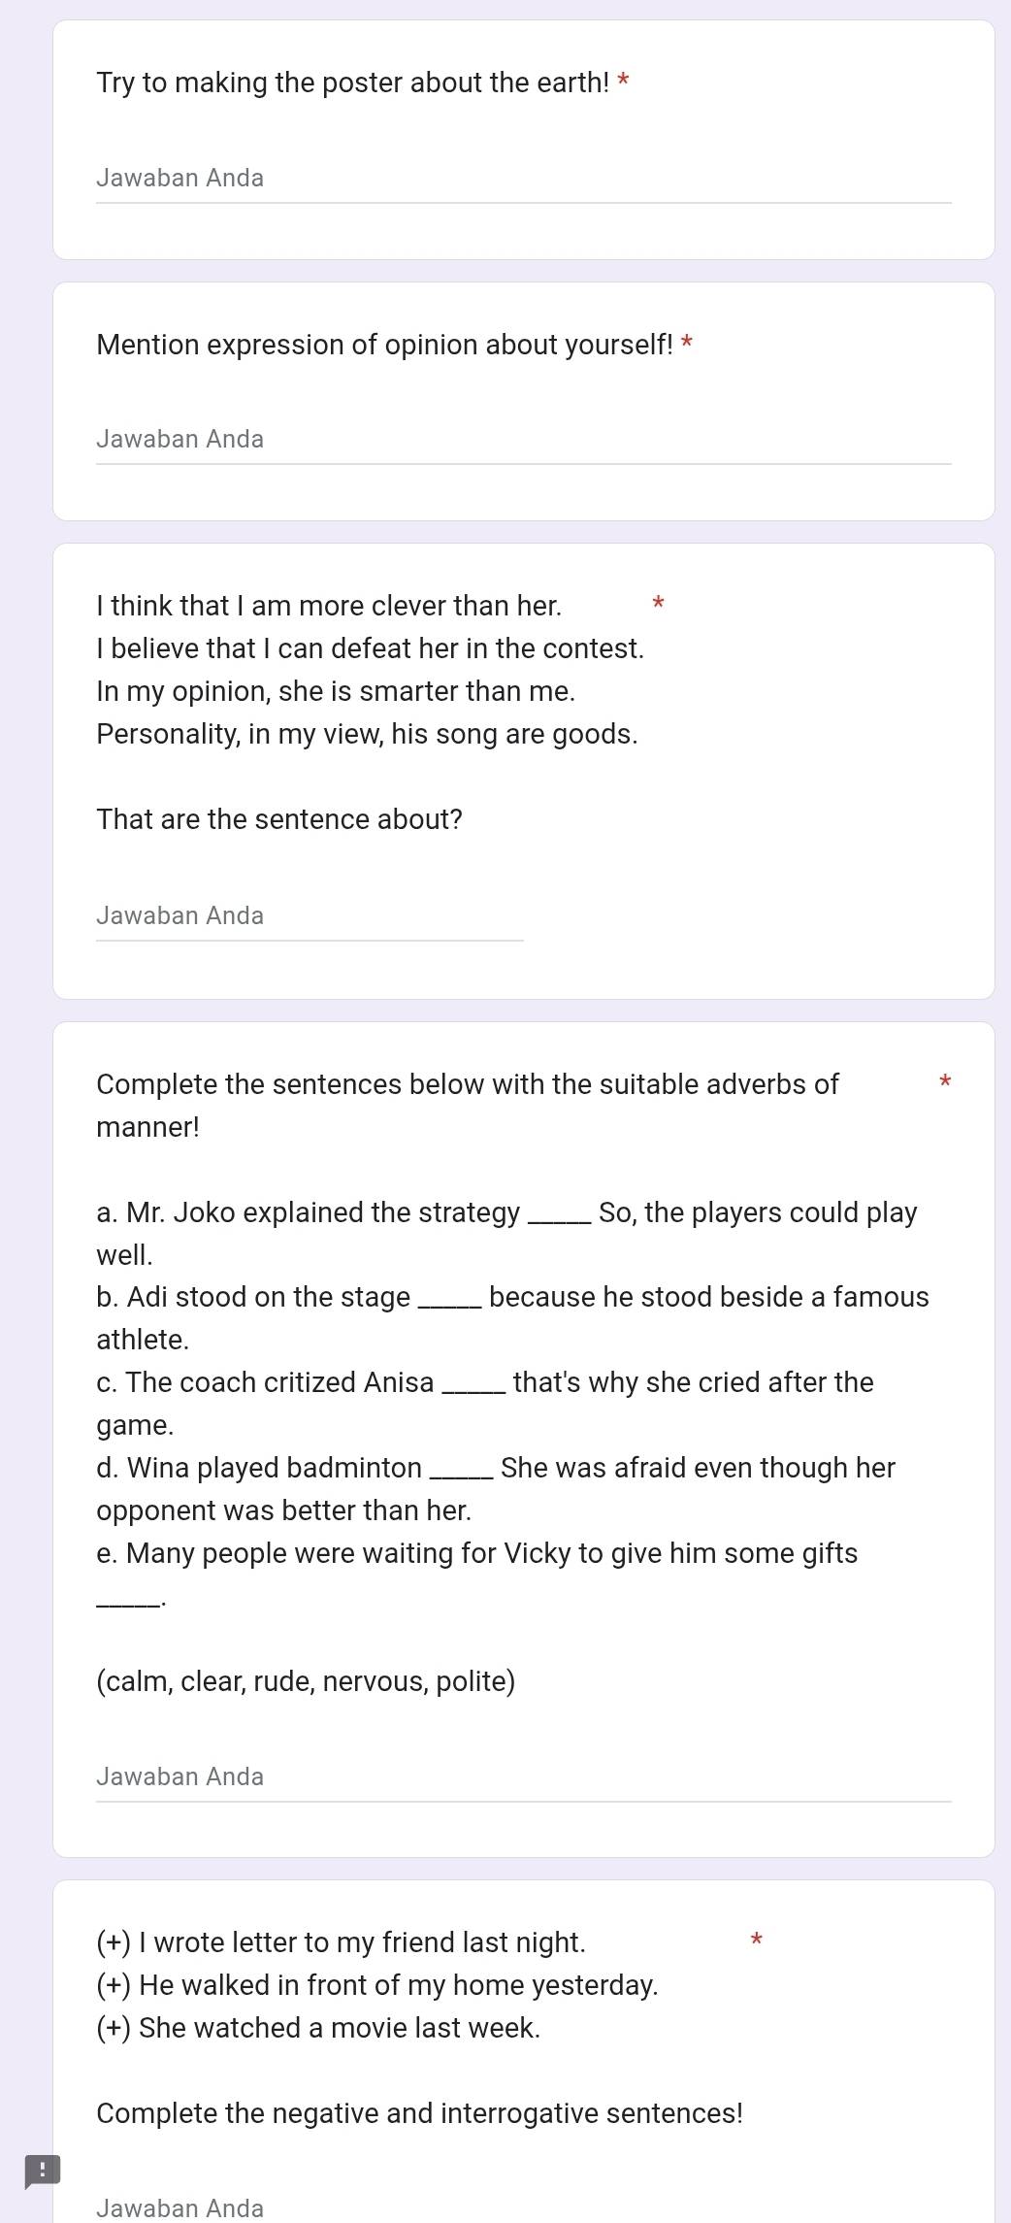Click the 'That are the sentence about?' text
Image resolution: width=1011 pixels, height=2223 pixels.
(x=279, y=819)
